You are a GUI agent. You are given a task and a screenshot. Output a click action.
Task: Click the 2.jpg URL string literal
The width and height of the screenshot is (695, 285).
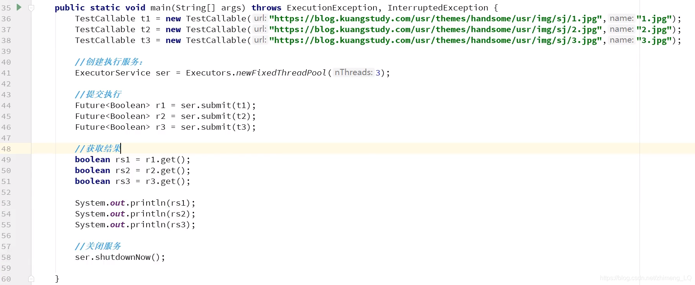pos(436,29)
